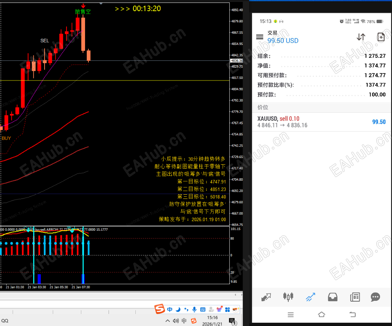This screenshot has height=326, width=392.
Task: Click the Sogou input method logo on toolbar
Action: coord(159,309)
